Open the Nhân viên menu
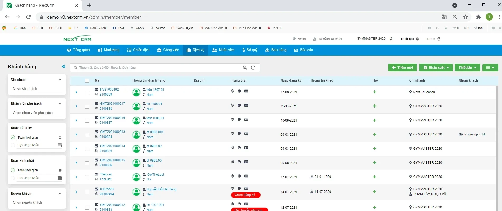Viewport: 502px width, 211px height. pyautogui.click(x=223, y=50)
